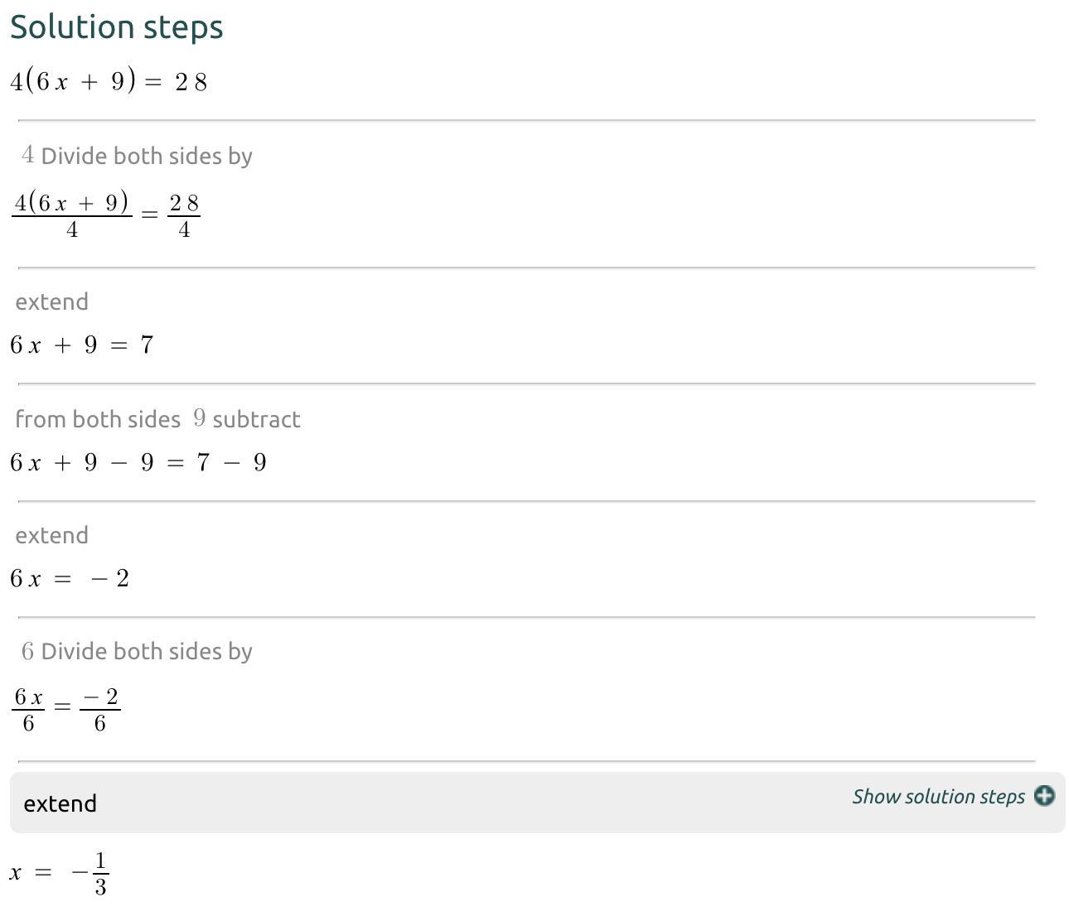
Task: Select the fraction equation 6x over 6
Action: coord(28,709)
